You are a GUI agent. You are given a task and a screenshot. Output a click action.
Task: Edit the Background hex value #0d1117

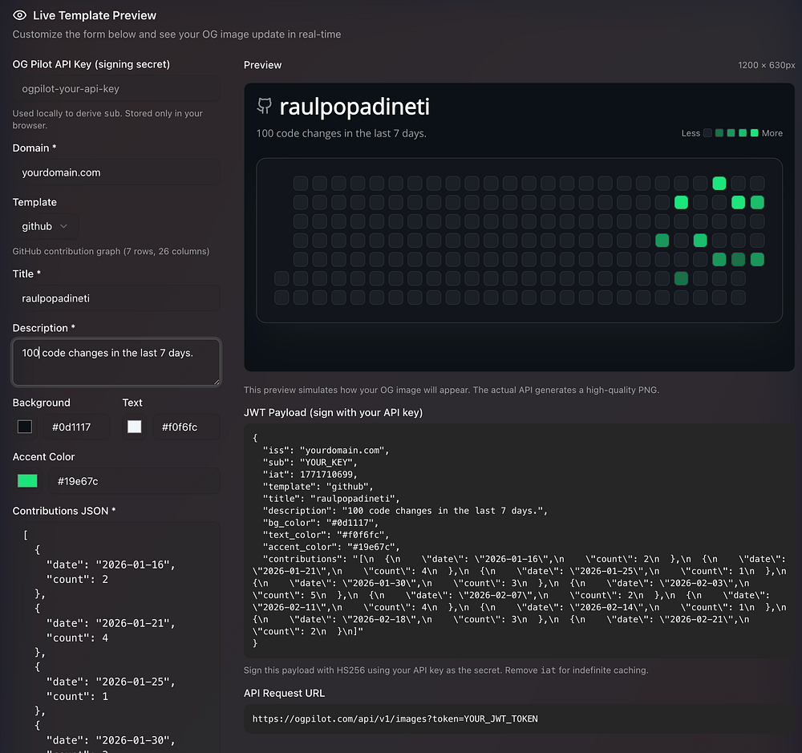pos(76,427)
